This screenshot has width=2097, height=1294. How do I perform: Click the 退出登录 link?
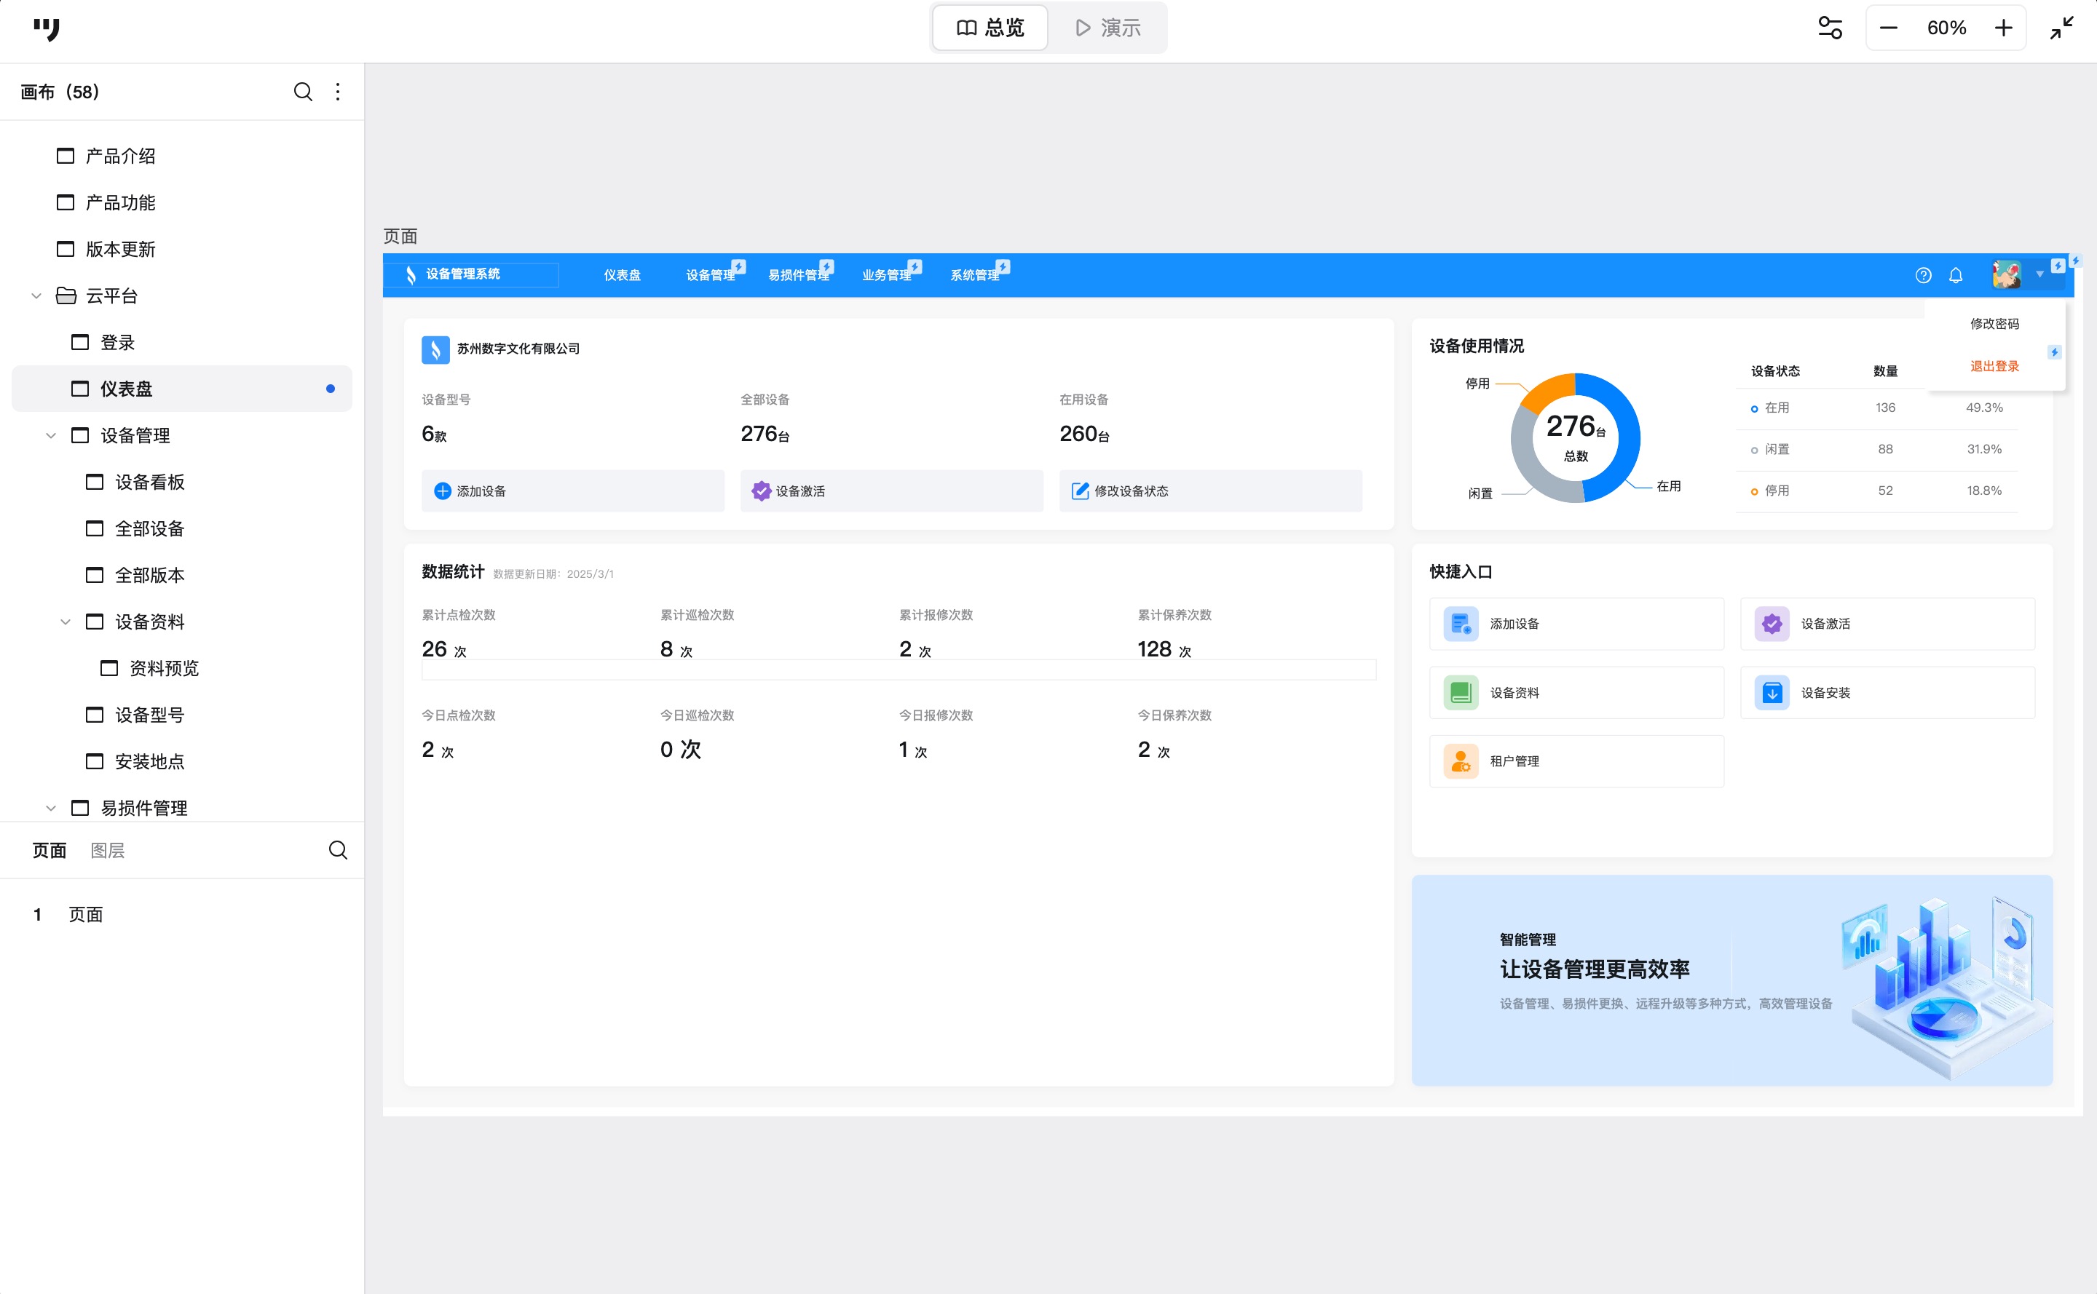click(1994, 366)
